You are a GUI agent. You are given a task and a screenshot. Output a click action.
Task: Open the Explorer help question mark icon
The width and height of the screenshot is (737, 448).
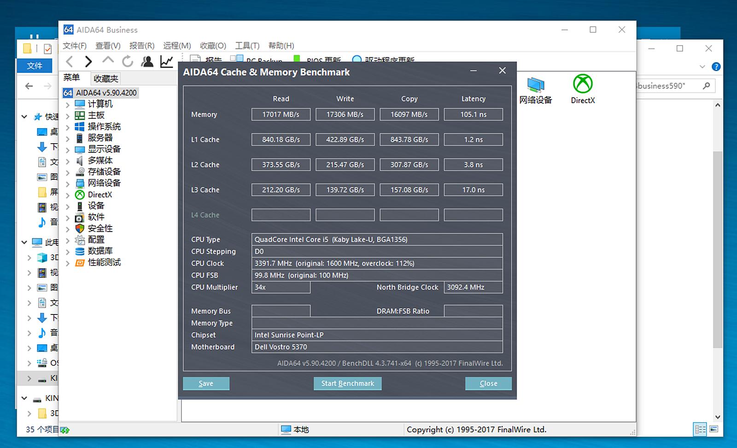[x=716, y=67]
